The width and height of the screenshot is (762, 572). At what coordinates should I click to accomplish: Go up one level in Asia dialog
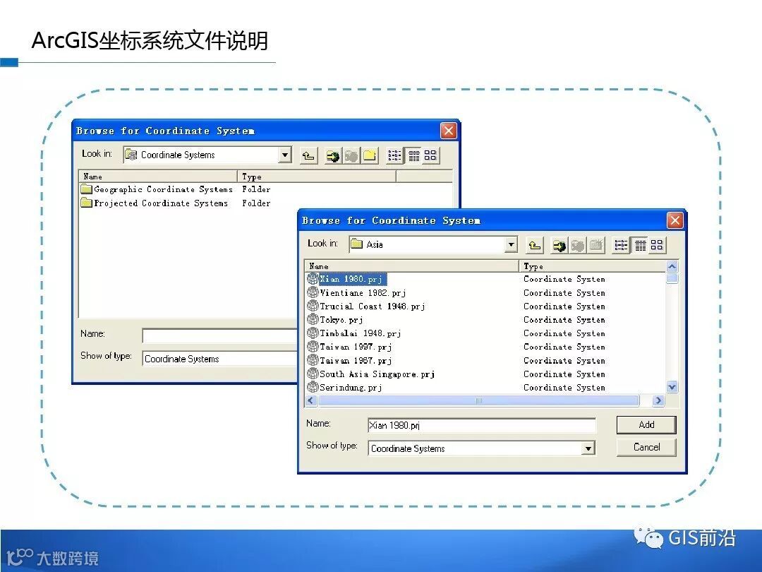535,245
